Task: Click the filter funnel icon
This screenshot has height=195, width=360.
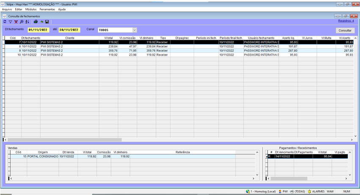Action: (11, 22)
